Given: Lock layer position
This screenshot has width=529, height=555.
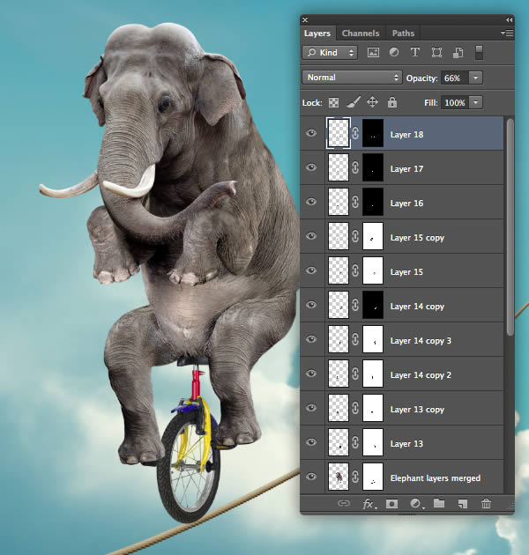Looking at the screenshot, I should click(x=372, y=102).
